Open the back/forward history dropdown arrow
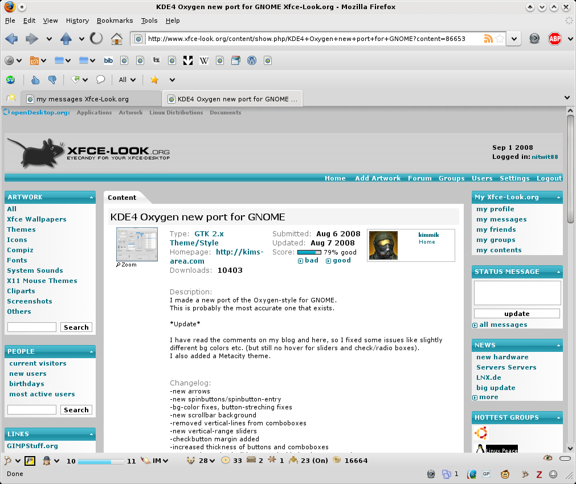 tap(49, 39)
